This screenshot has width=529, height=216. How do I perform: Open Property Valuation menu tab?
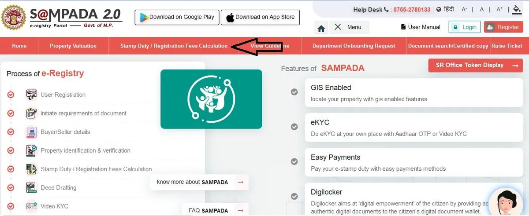point(73,46)
